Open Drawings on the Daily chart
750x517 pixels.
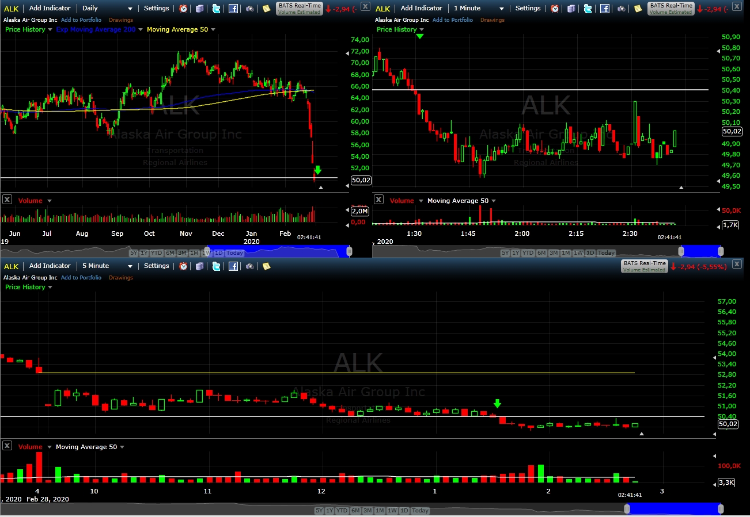121,20
